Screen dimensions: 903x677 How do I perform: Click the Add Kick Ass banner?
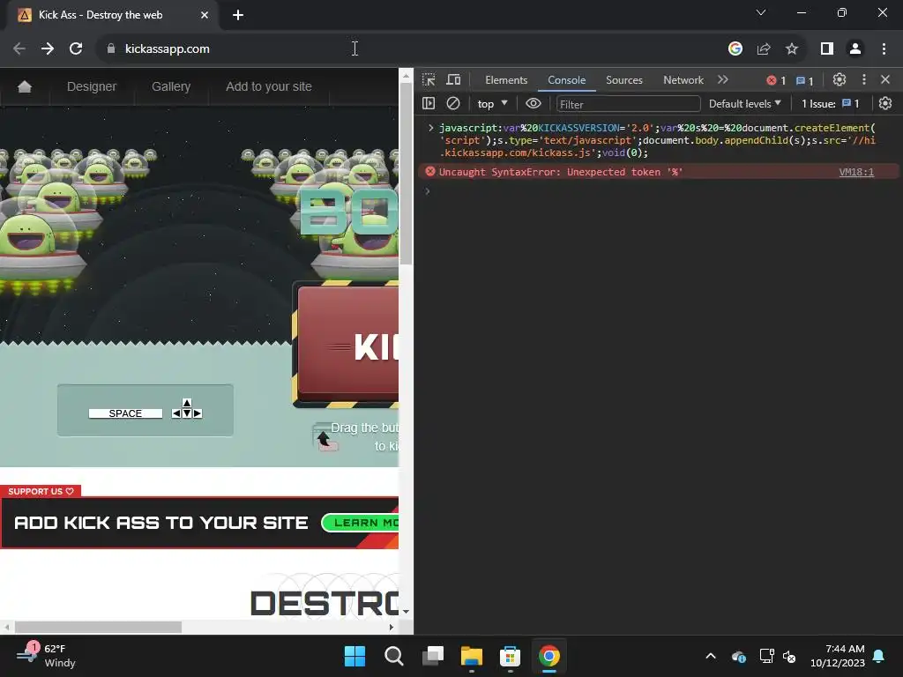coord(199,523)
